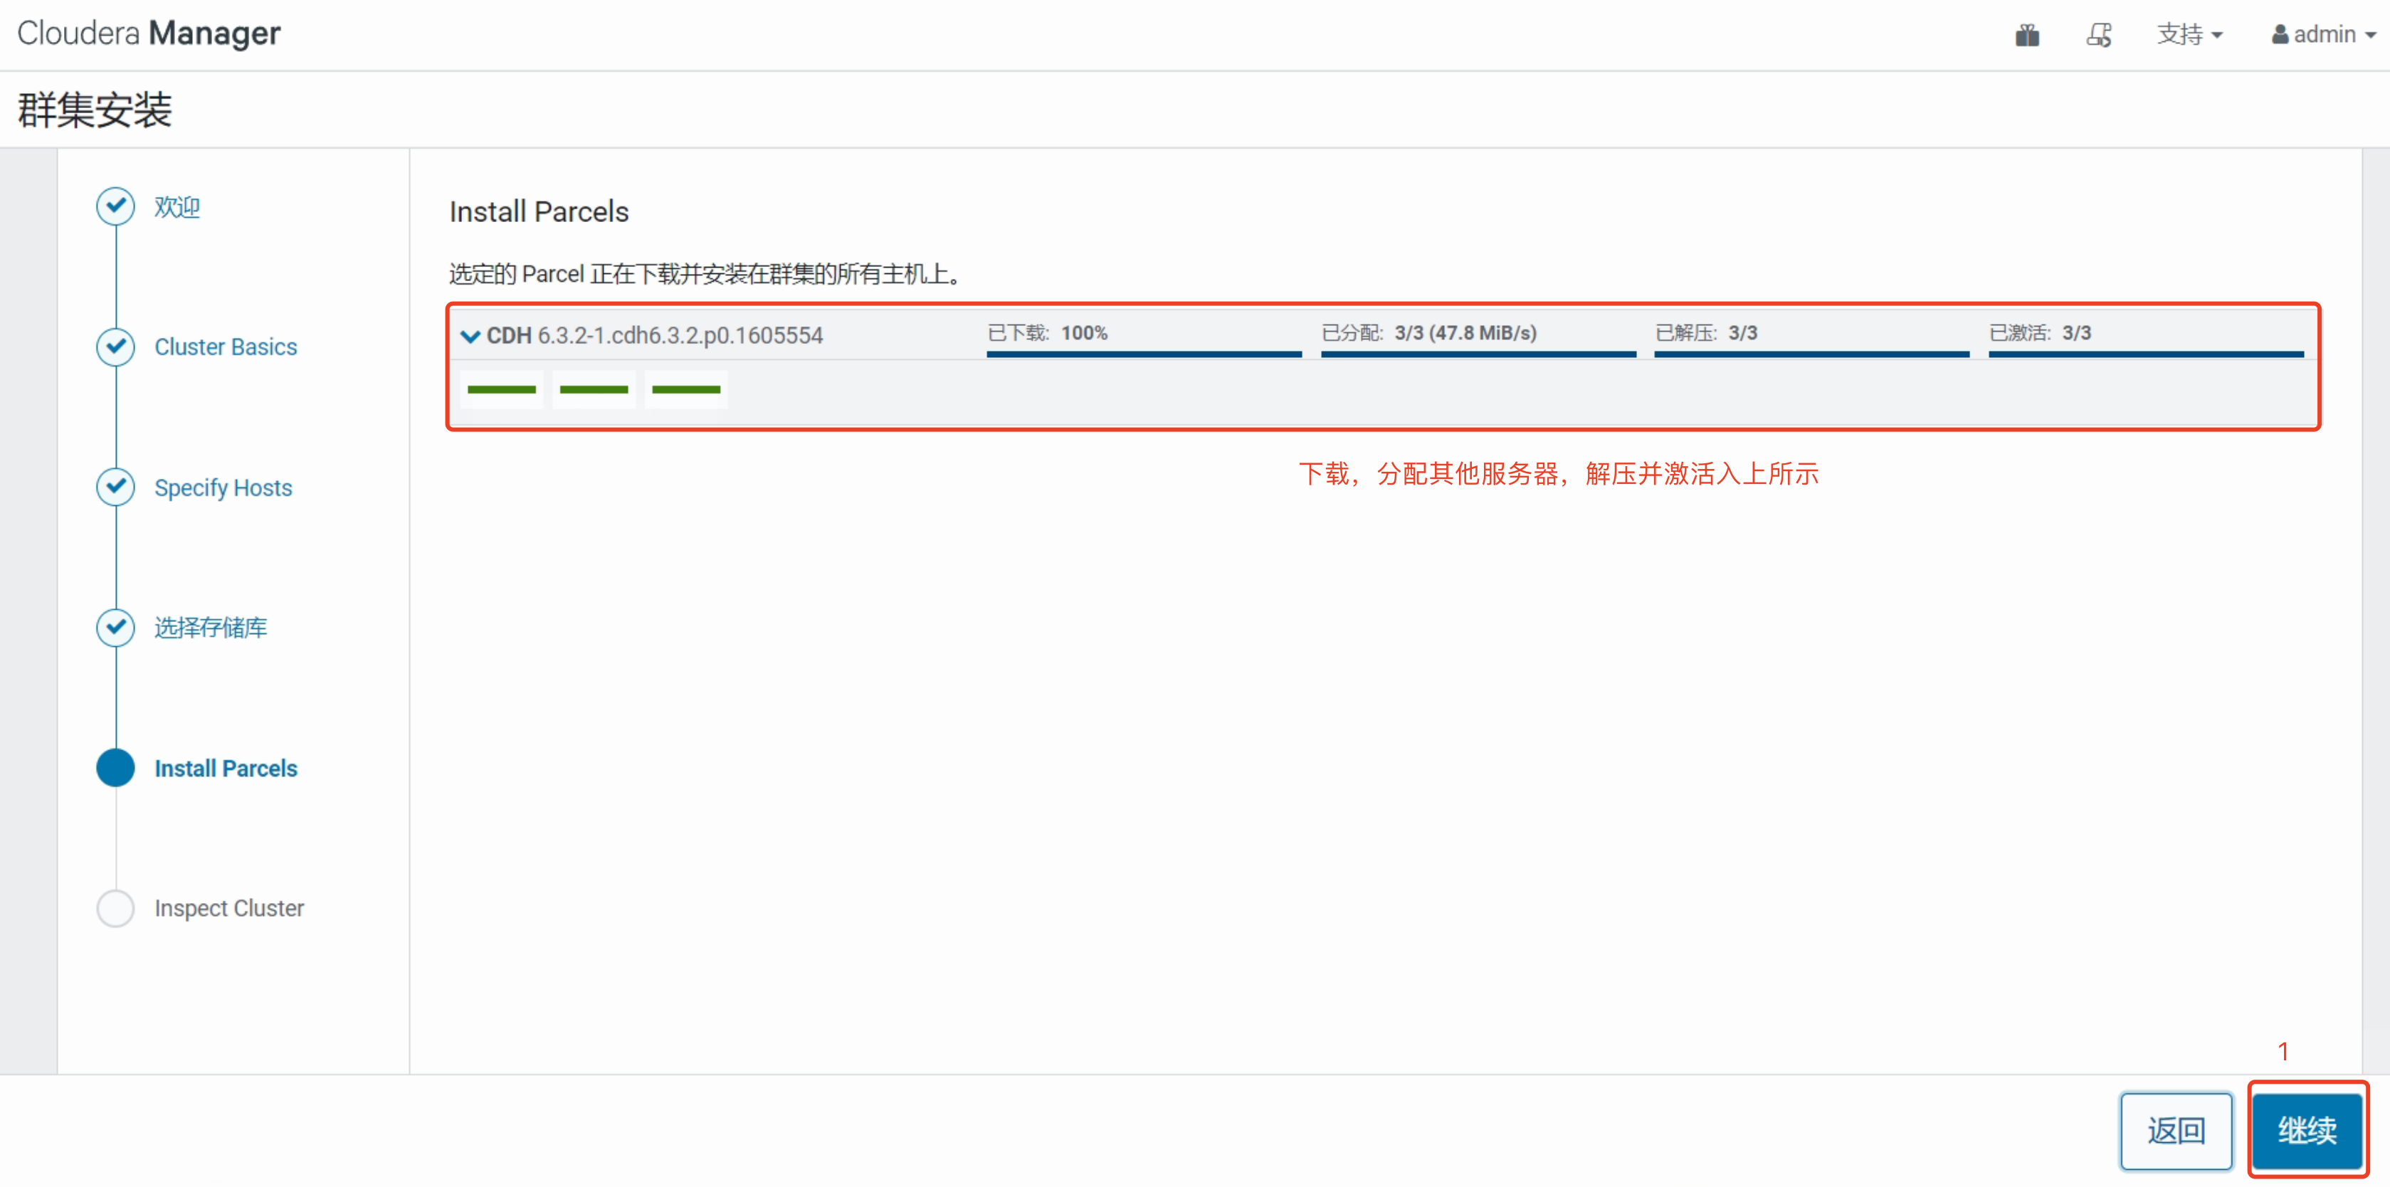The image size is (2390, 1187).
Task: Go to the Specify Hosts step
Action: pyautogui.click(x=223, y=487)
